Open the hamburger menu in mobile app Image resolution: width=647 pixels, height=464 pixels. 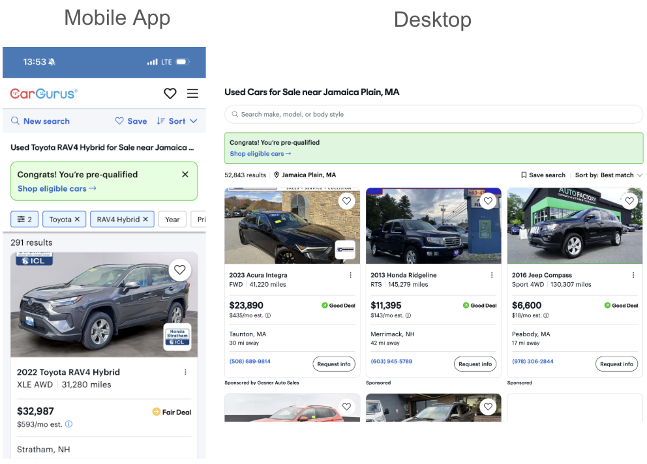click(x=192, y=93)
